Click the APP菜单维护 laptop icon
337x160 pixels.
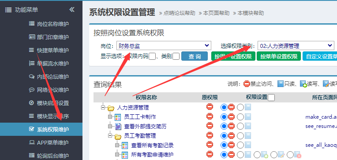coord(32,142)
